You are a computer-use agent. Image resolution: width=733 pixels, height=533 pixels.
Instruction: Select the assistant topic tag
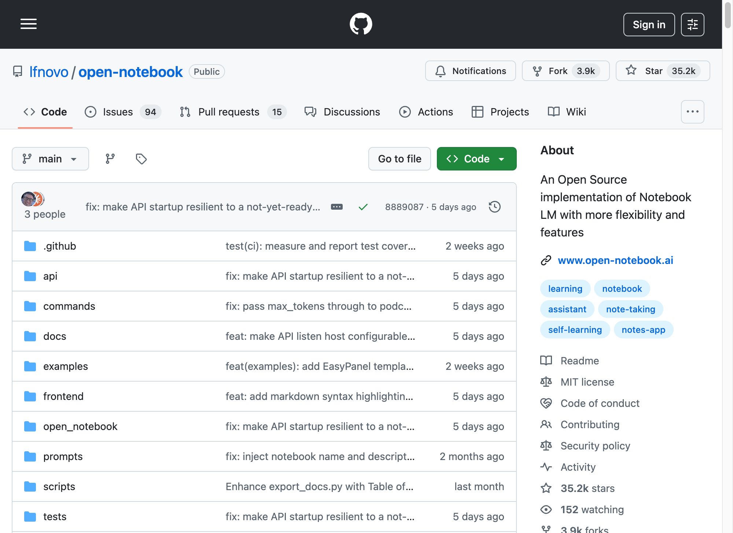coord(567,309)
